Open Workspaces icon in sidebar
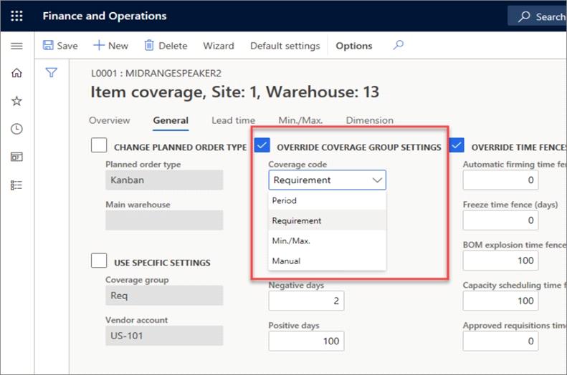567x375 pixels. click(16, 157)
